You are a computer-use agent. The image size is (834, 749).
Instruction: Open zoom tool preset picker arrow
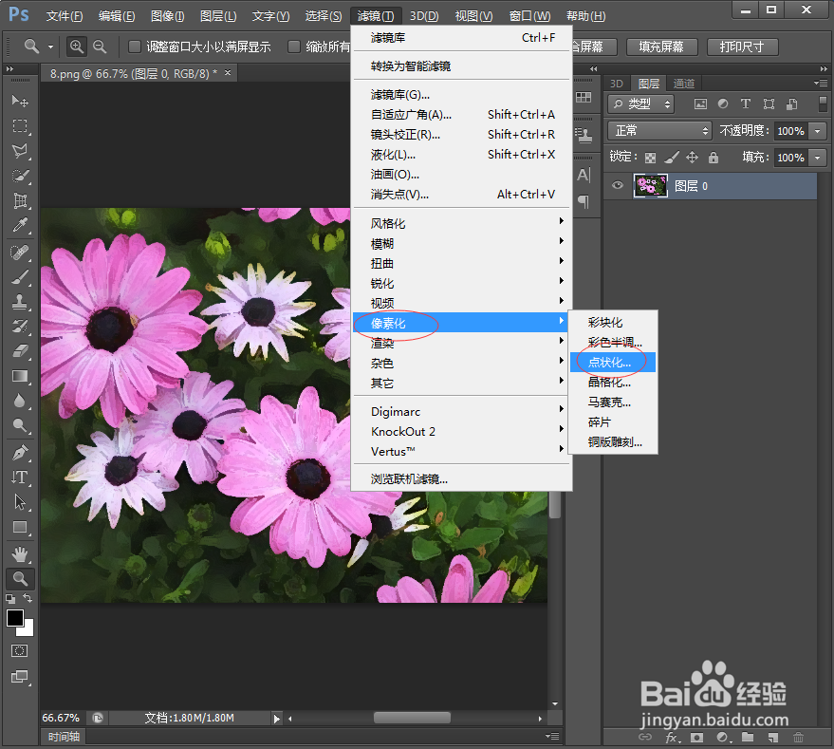(x=50, y=47)
